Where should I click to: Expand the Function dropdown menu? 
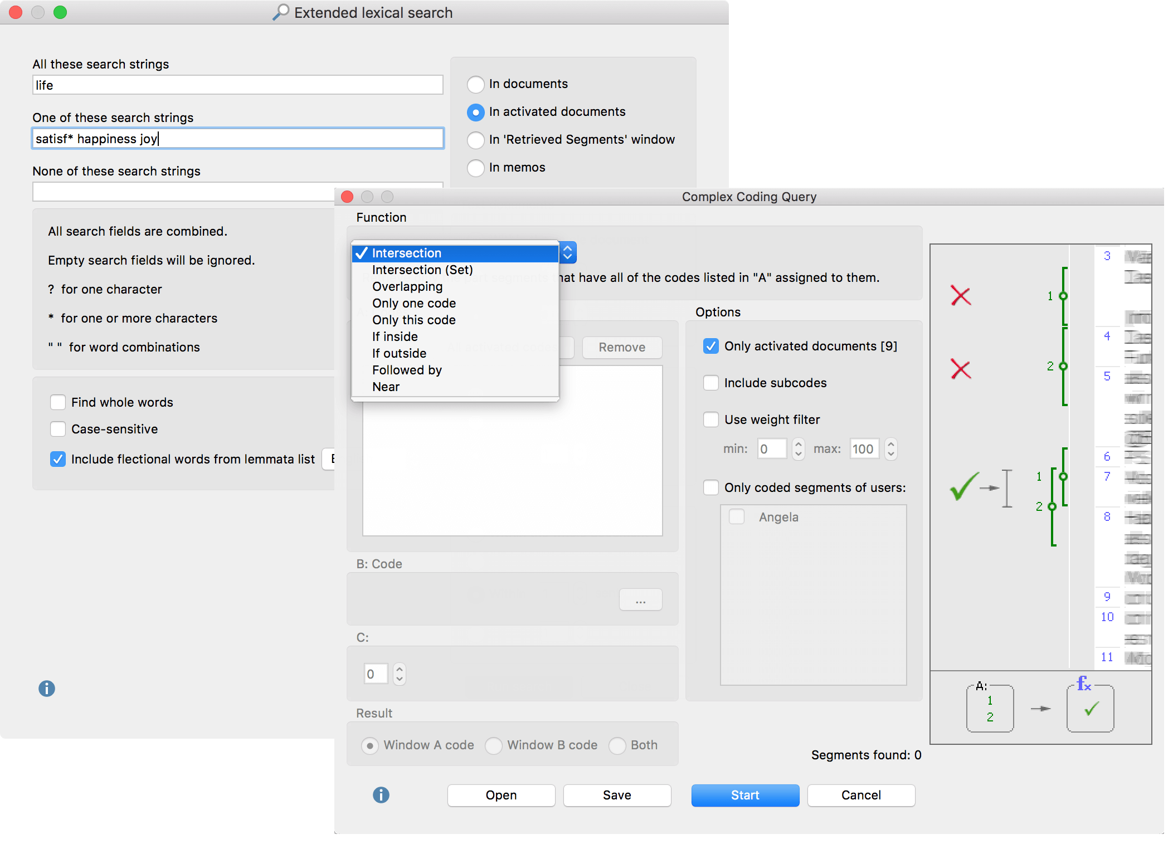click(x=567, y=252)
